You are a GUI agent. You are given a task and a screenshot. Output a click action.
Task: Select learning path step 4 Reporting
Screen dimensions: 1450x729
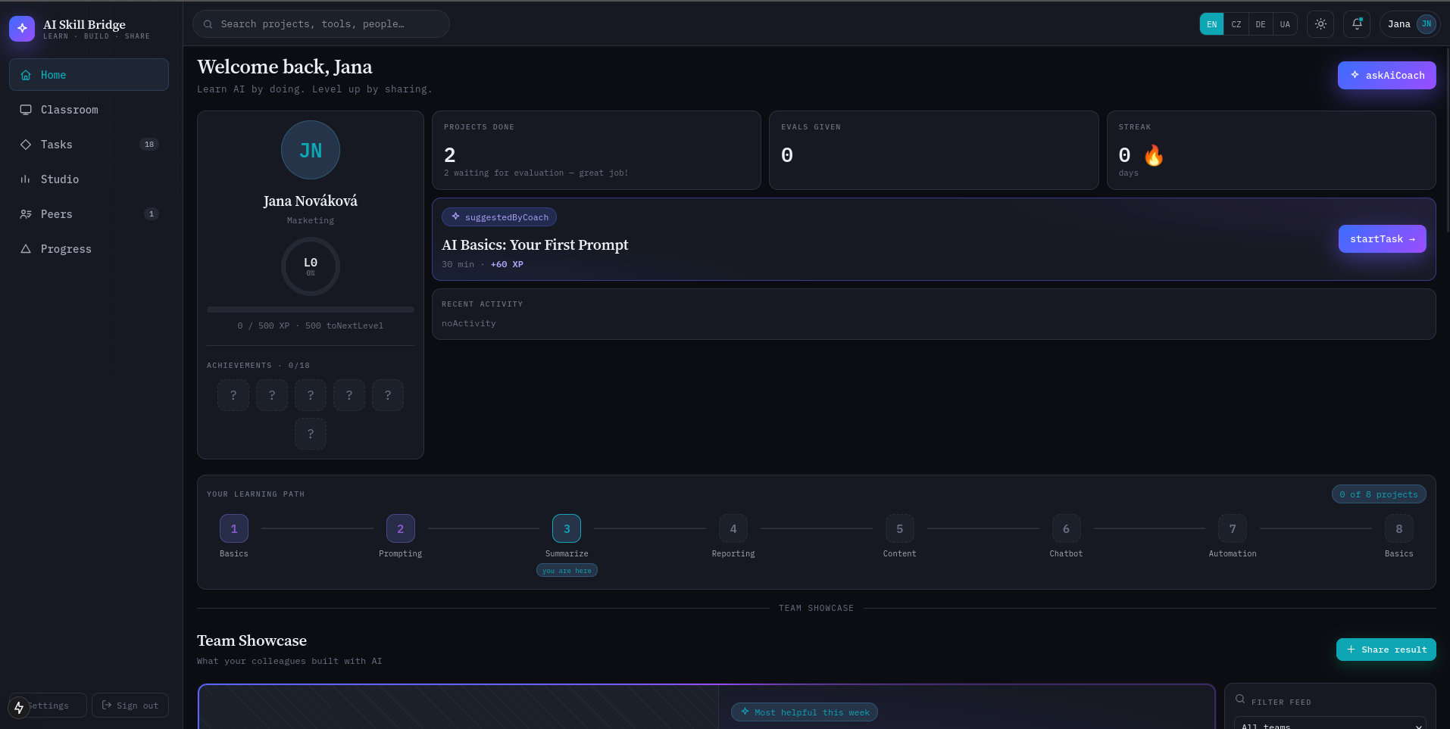[733, 528]
